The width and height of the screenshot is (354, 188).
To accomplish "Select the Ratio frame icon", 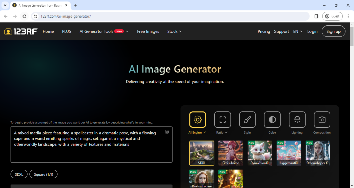I will (222, 119).
